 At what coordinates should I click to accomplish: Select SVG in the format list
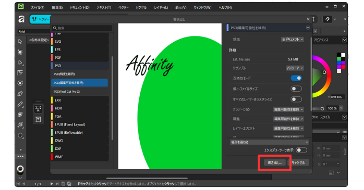pyautogui.click(x=80, y=42)
